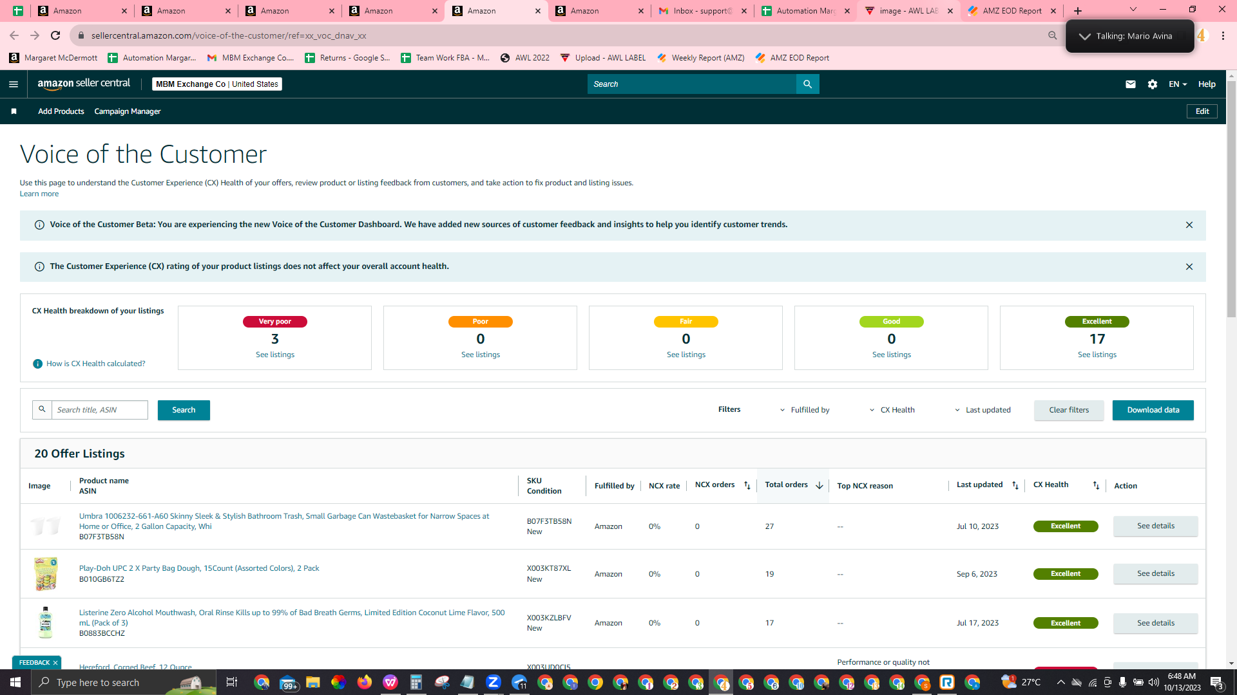Viewport: 1237px width, 695px height.
Task: Open Add Products menu item
Action: click(x=61, y=111)
